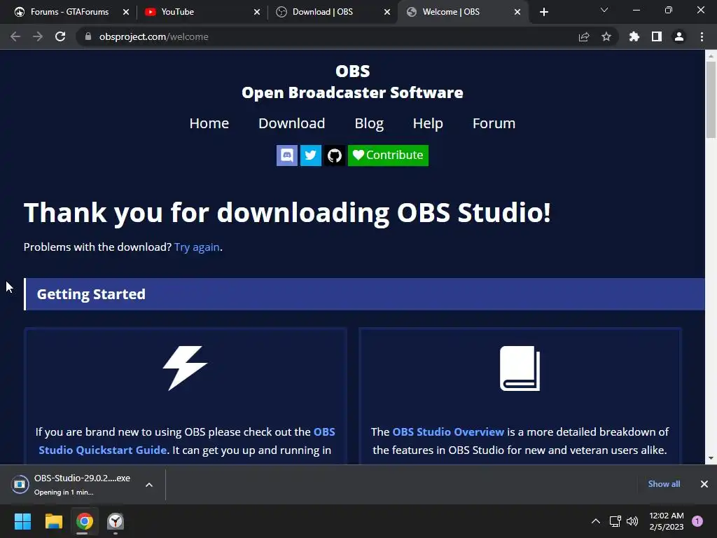Close the Forums - GTAForums tab
The width and height of the screenshot is (717, 538).
[126, 12]
